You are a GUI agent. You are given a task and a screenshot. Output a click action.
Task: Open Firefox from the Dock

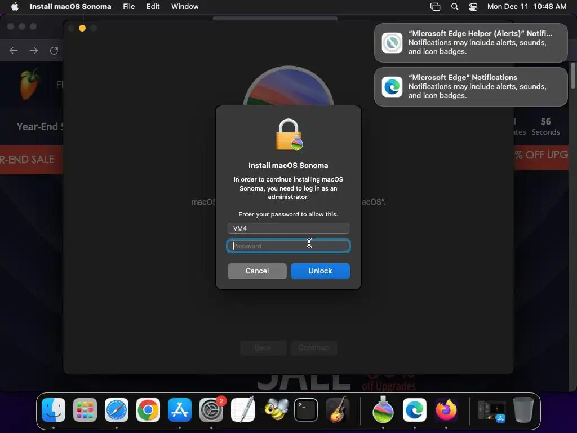pos(446,410)
